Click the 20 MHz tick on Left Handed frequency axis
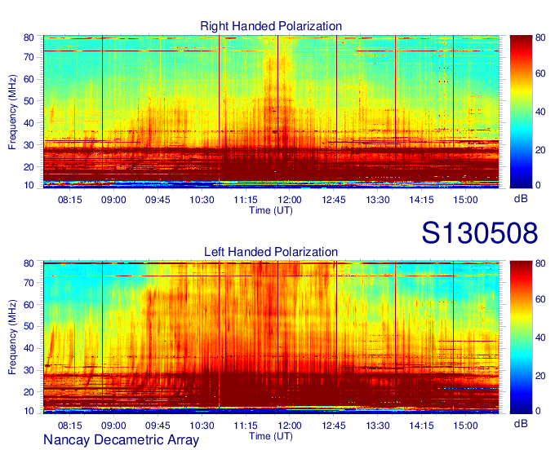Viewport: 555px width, 450px height. (x=29, y=392)
